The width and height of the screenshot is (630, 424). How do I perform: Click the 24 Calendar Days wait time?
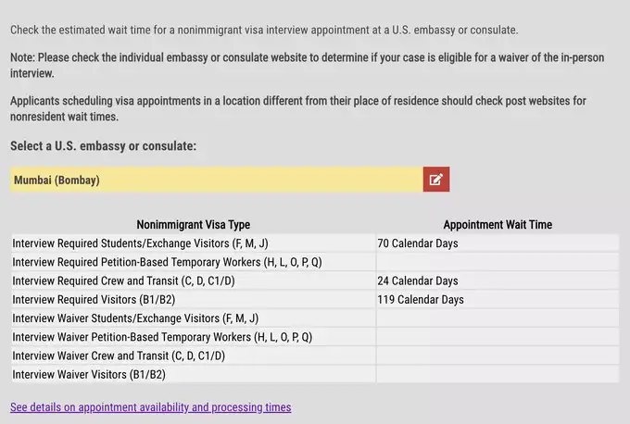point(418,281)
